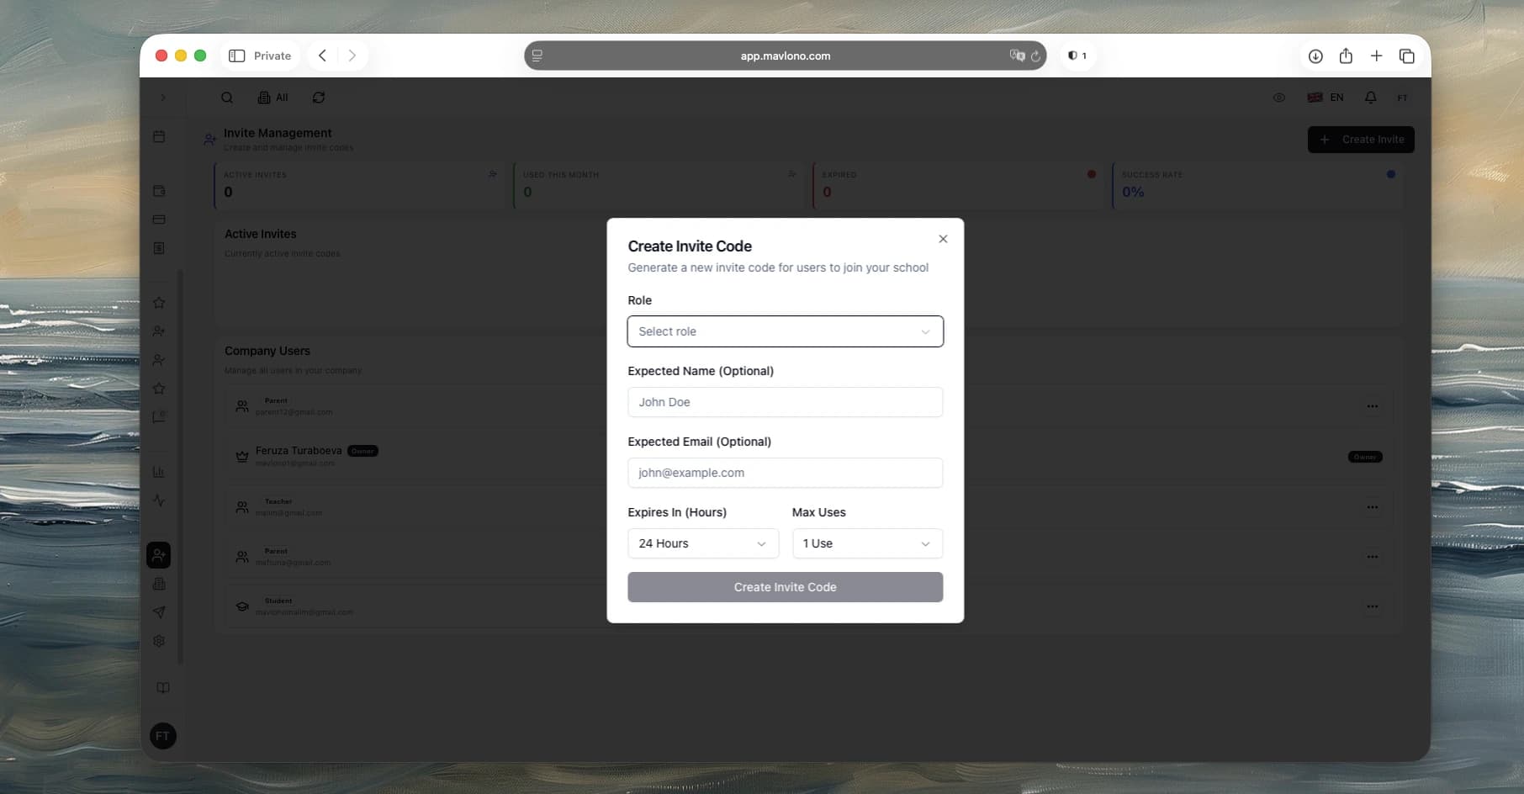The height and width of the screenshot is (794, 1524).
Task: Open the settings gear in the sidebar
Action: pyautogui.click(x=159, y=641)
